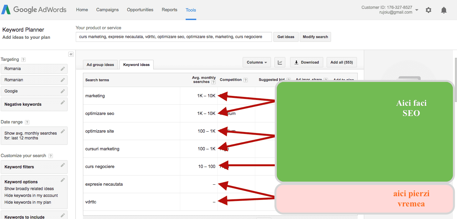Click the Get ideas button
This screenshot has width=457, height=219.
pos(286,37)
